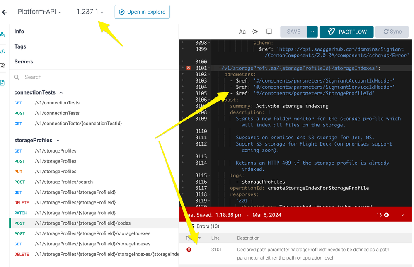
Task: Click the red error marker at line 3101
Action: pyautogui.click(x=188, y=68)
